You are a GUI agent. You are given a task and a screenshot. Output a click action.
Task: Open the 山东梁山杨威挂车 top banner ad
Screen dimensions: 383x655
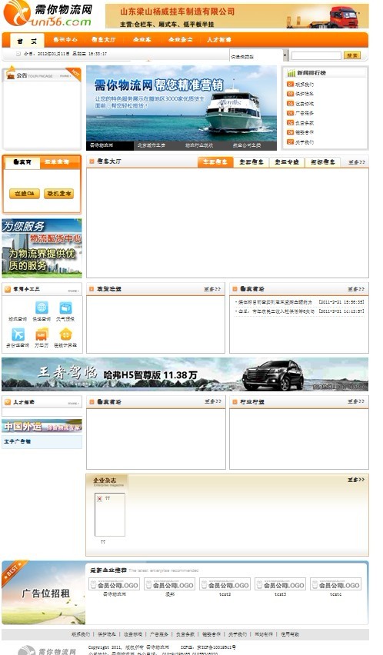tap(237, 16)
